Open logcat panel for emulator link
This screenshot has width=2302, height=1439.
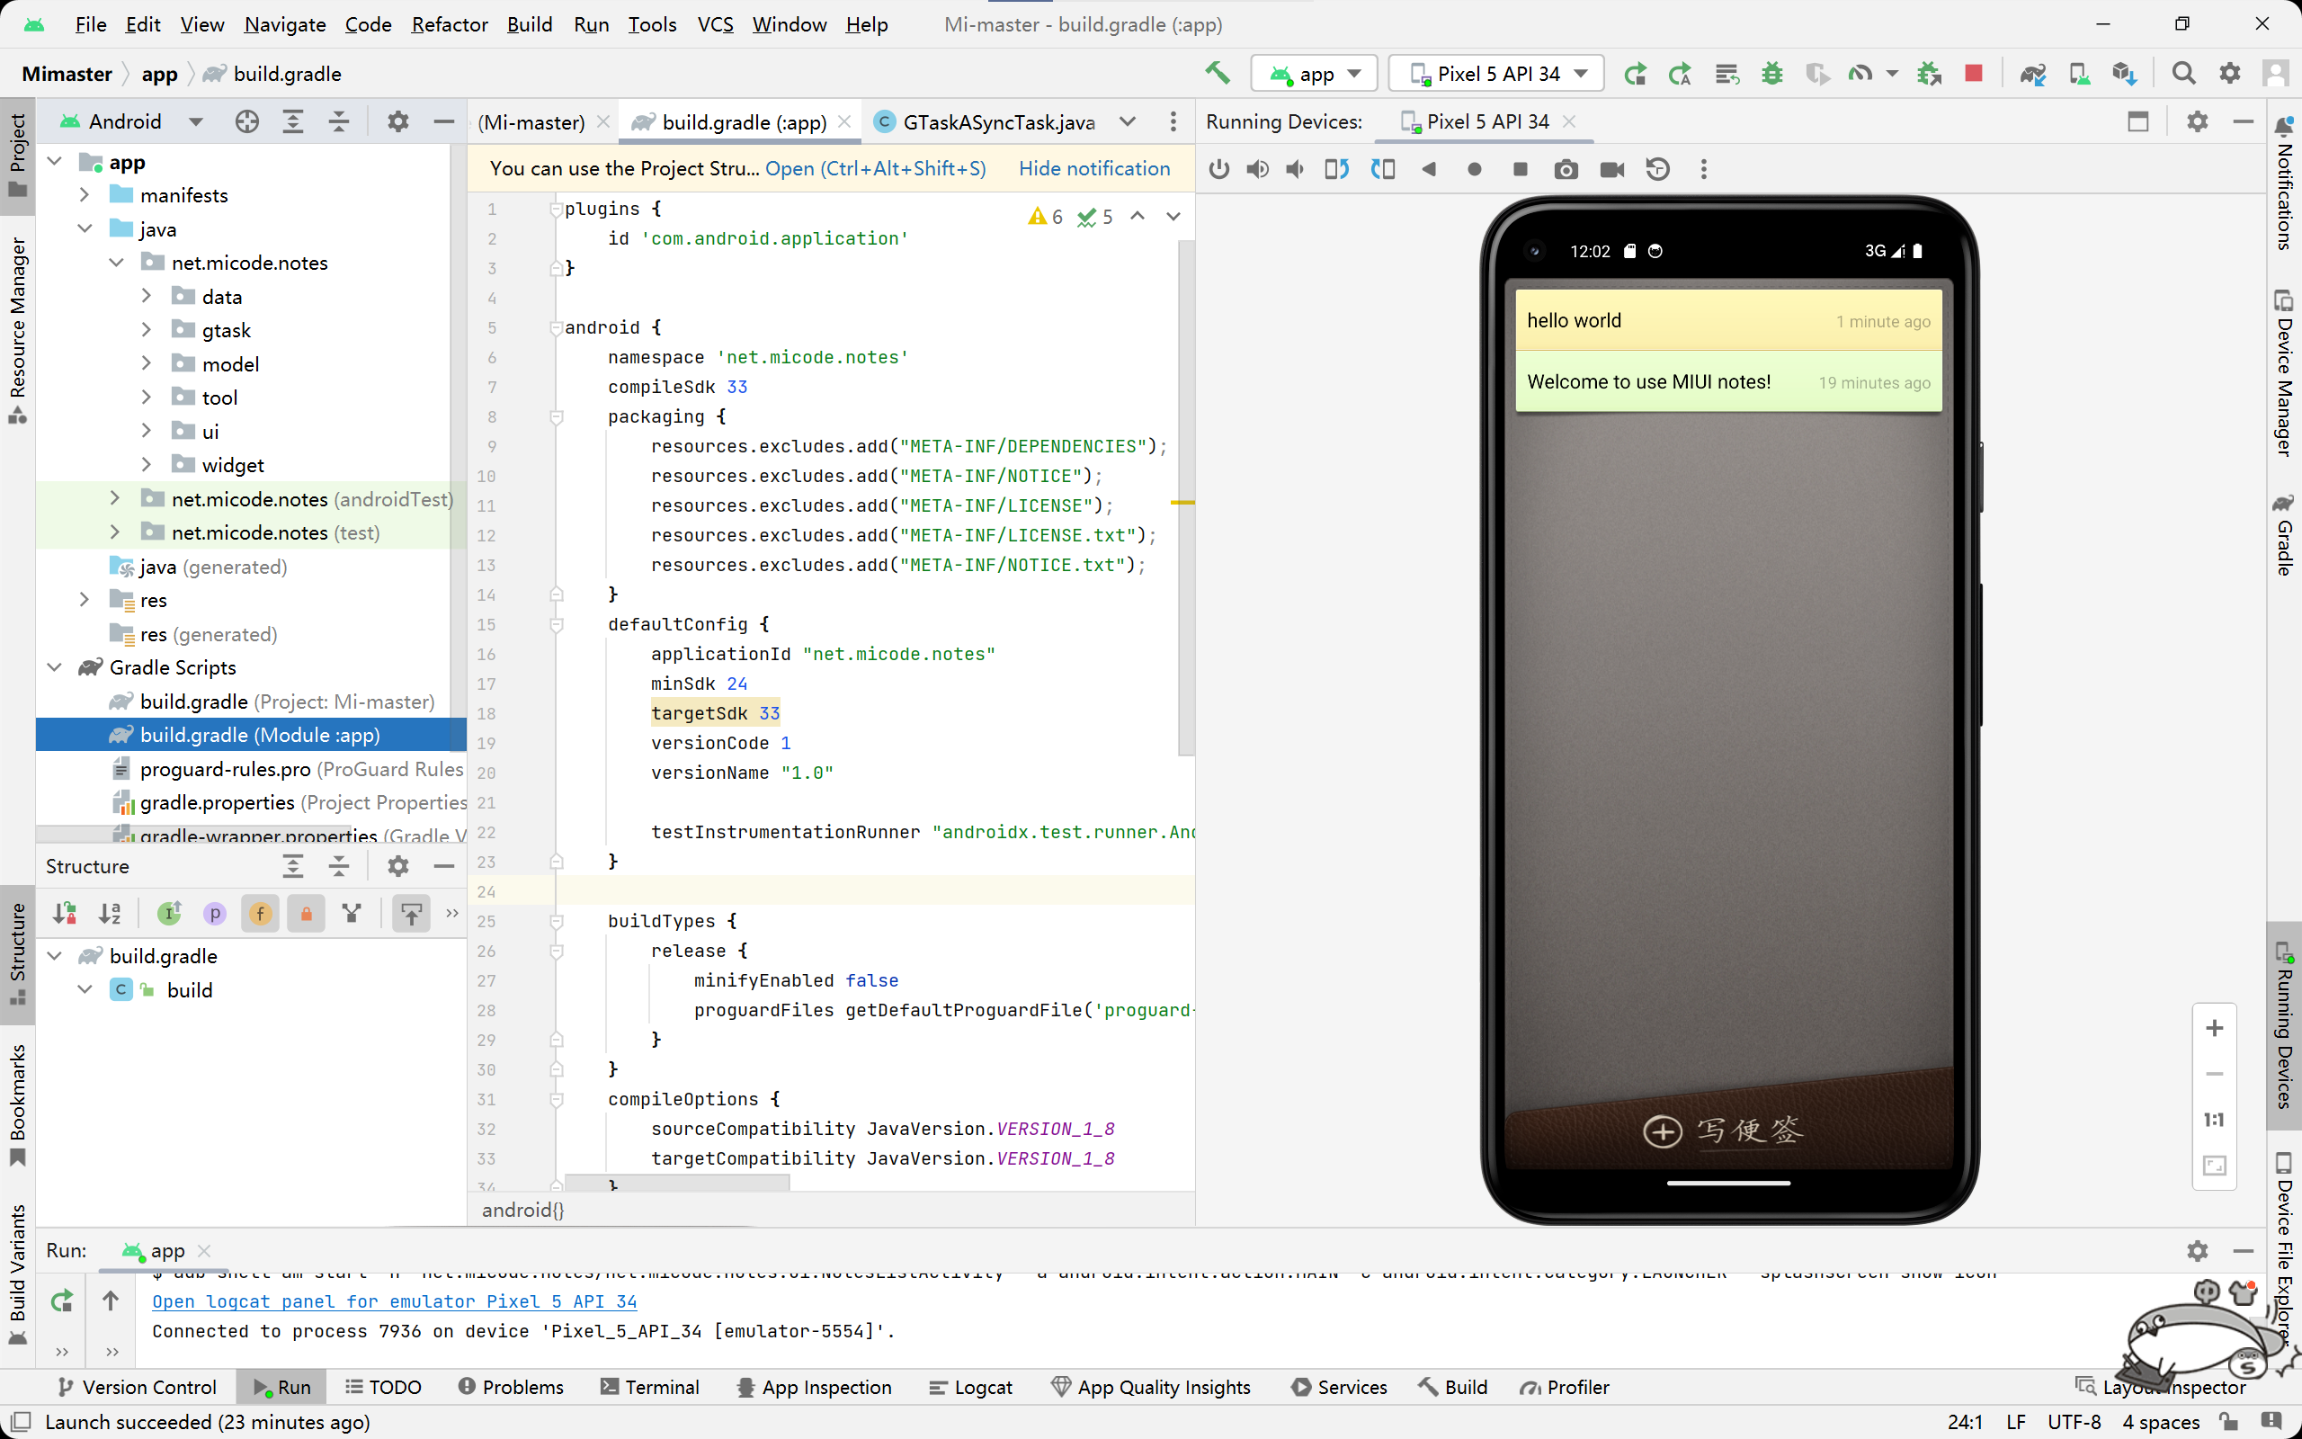coord(394,1301)
